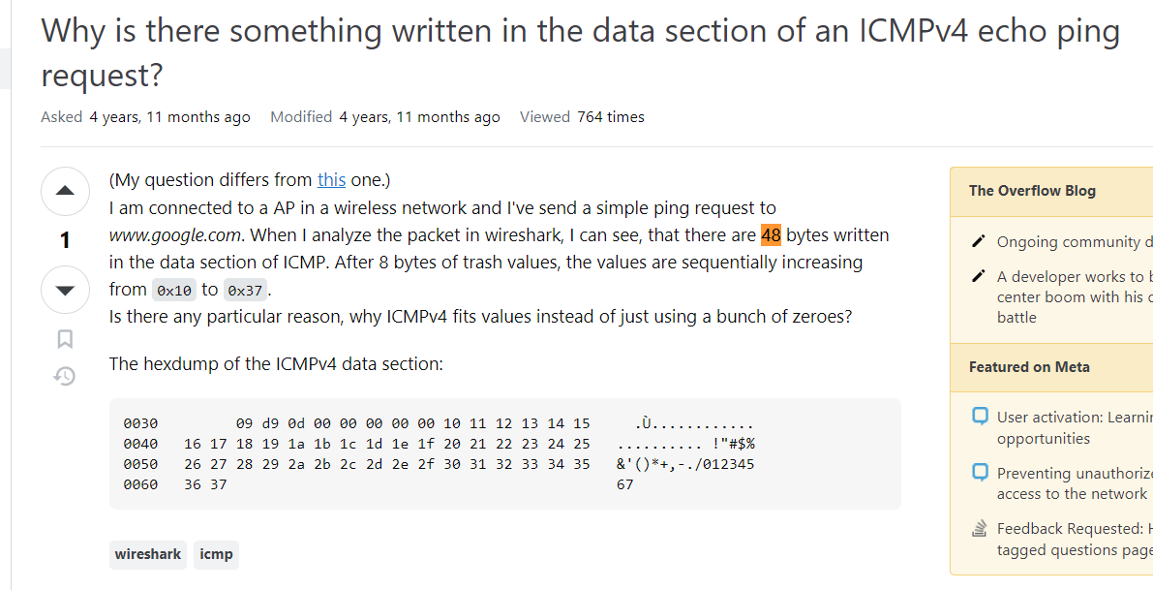The width and height of the screenshot is (1153, 590).
Task: View the question's revision history
Action: click(x=64, y=376)
